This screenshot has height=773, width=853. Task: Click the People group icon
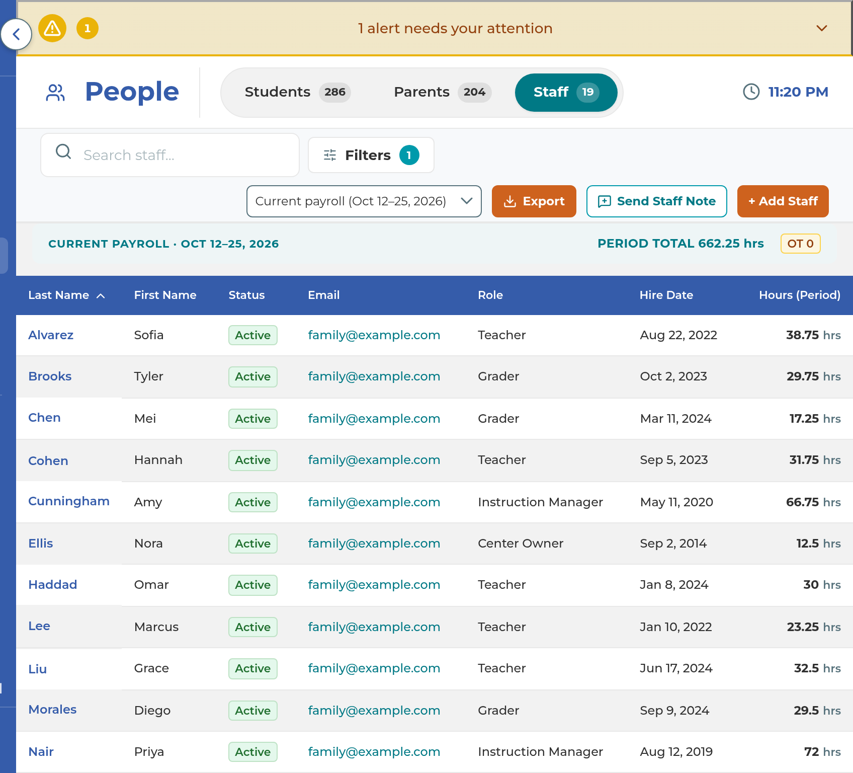(55, 93)
